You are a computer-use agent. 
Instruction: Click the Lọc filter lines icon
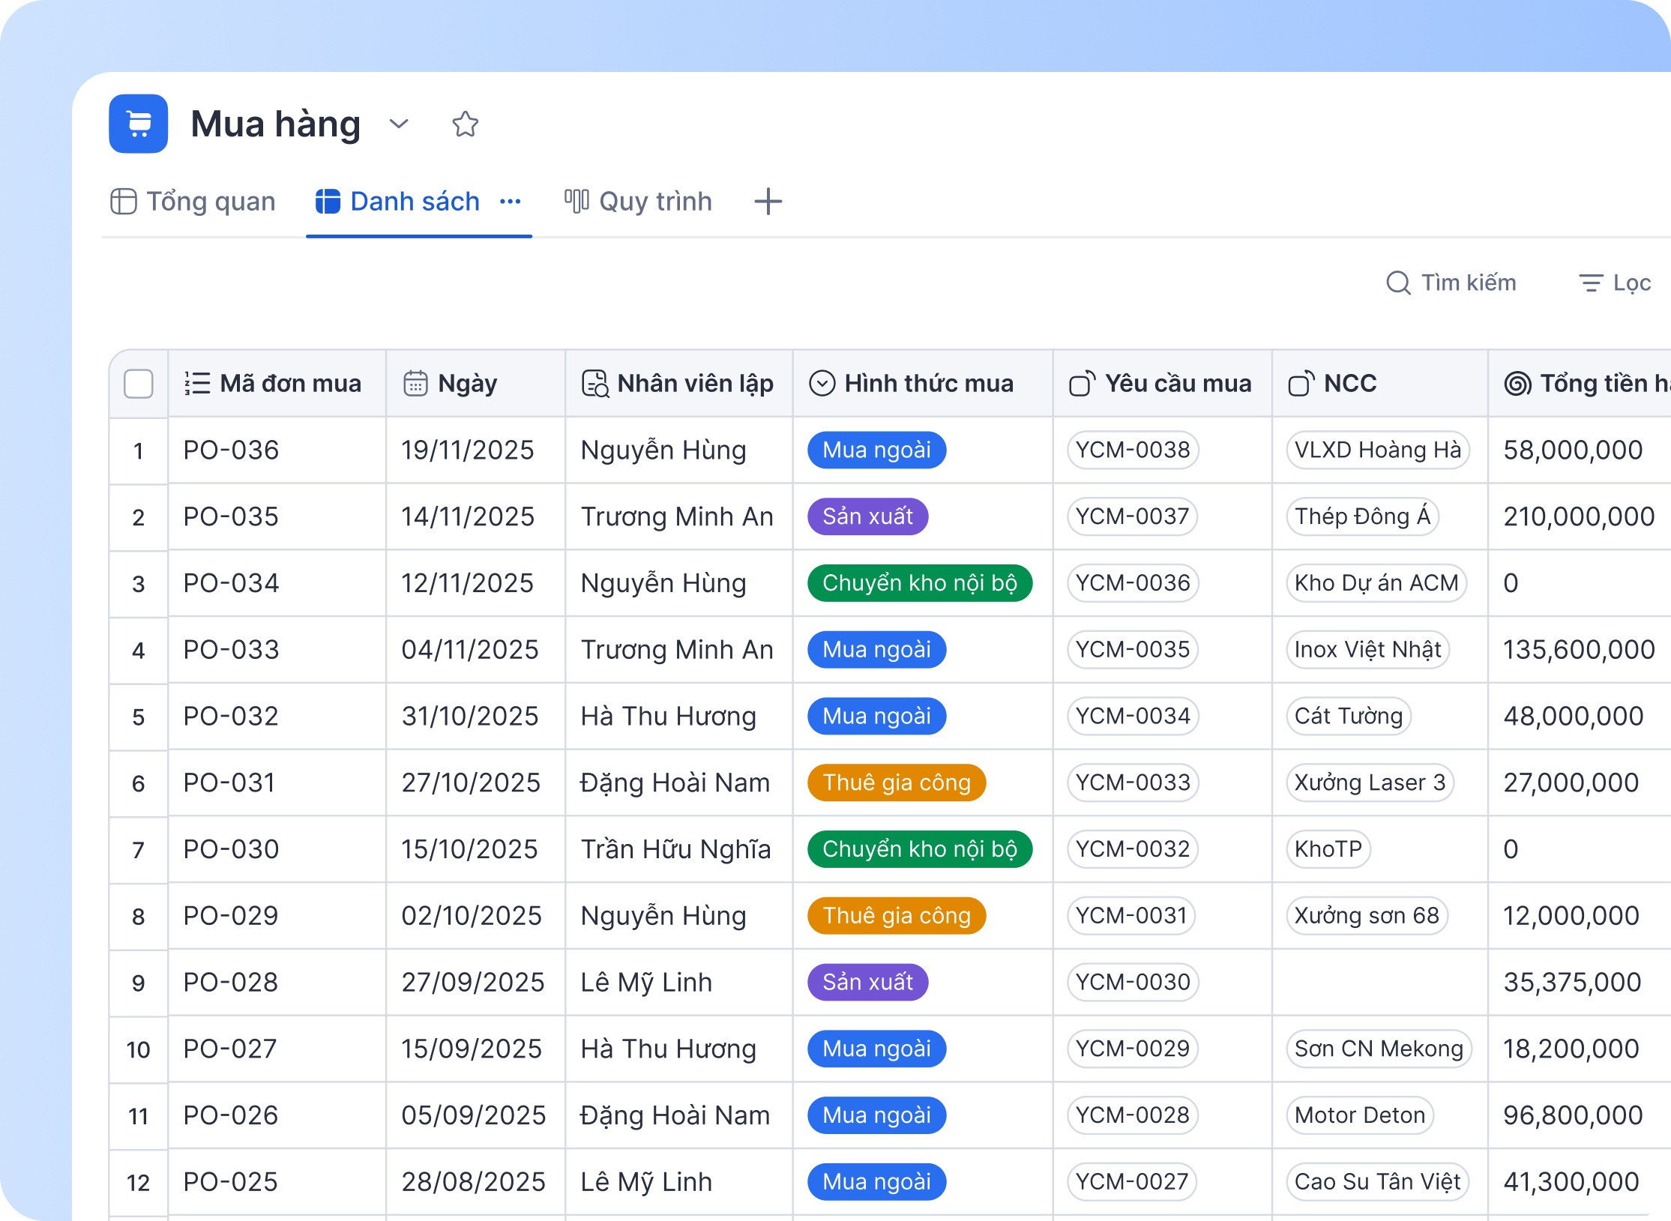pos(1590,283)
